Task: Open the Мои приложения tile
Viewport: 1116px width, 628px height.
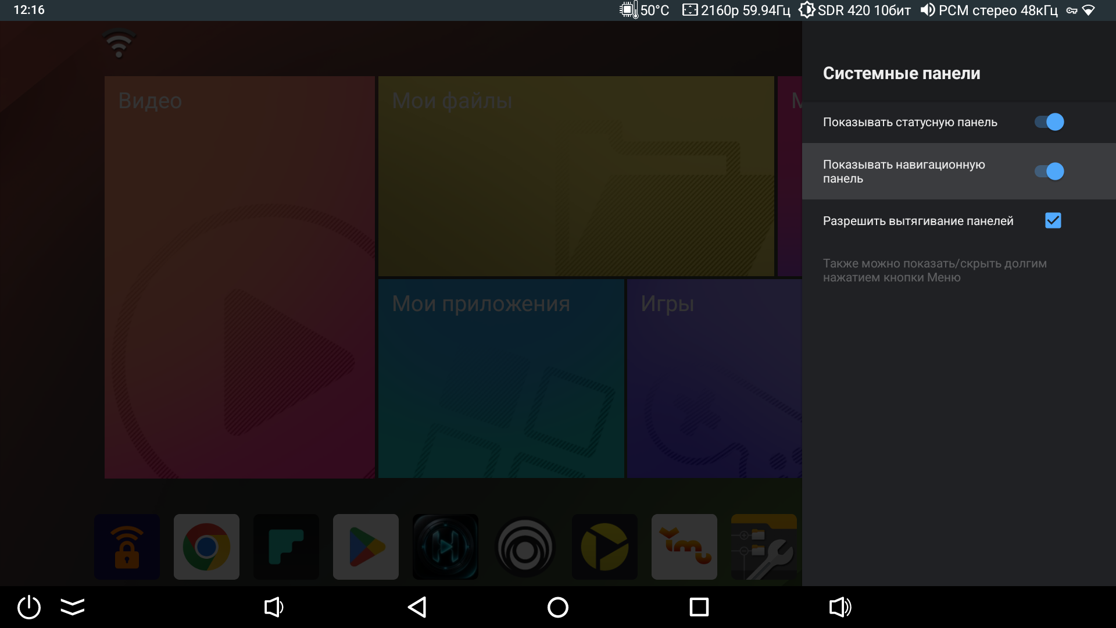Action: (501, 379)
